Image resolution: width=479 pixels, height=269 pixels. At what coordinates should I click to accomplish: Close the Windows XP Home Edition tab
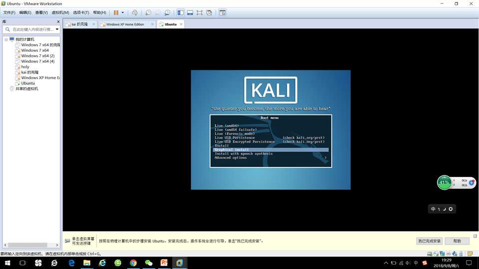click(152, 24)
